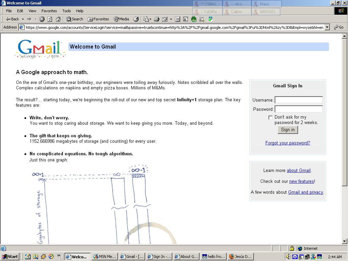Expand the Quick Launch overflow chevron
348x261 pixels.
pyautogui.click(x=58, y=256)
